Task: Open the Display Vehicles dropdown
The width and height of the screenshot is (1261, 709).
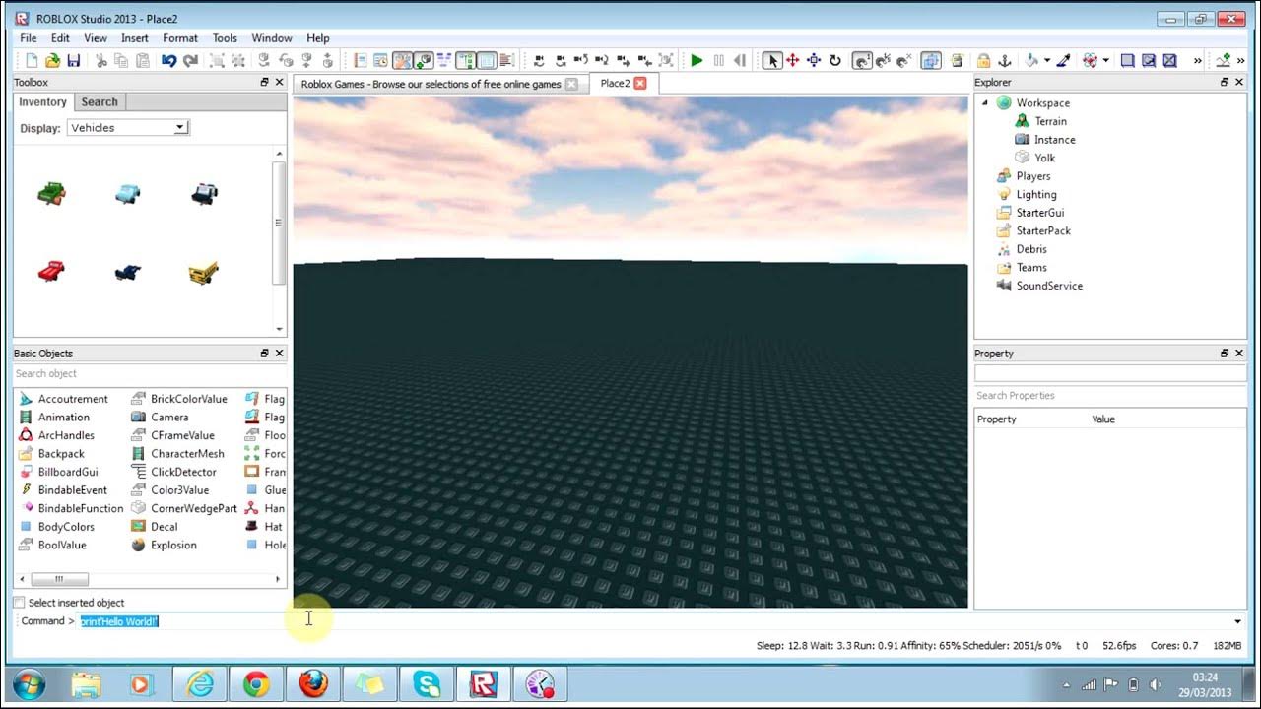Action: click(127, 128)
